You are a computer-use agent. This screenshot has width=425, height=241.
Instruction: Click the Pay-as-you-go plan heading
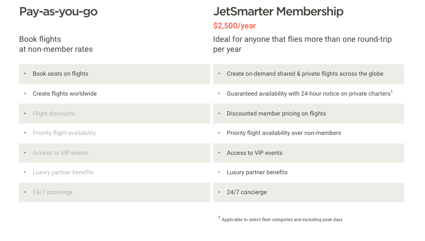click(x=58, y=12)
